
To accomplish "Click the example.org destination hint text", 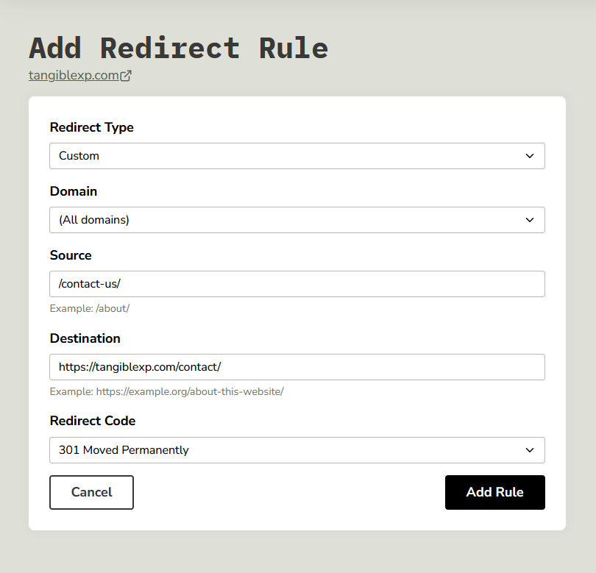I will pos(166,391).
